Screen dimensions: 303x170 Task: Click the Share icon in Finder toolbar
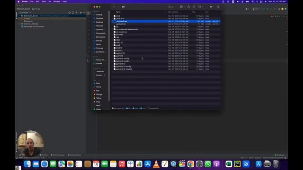pyautogui.click(x=188, y=7)
